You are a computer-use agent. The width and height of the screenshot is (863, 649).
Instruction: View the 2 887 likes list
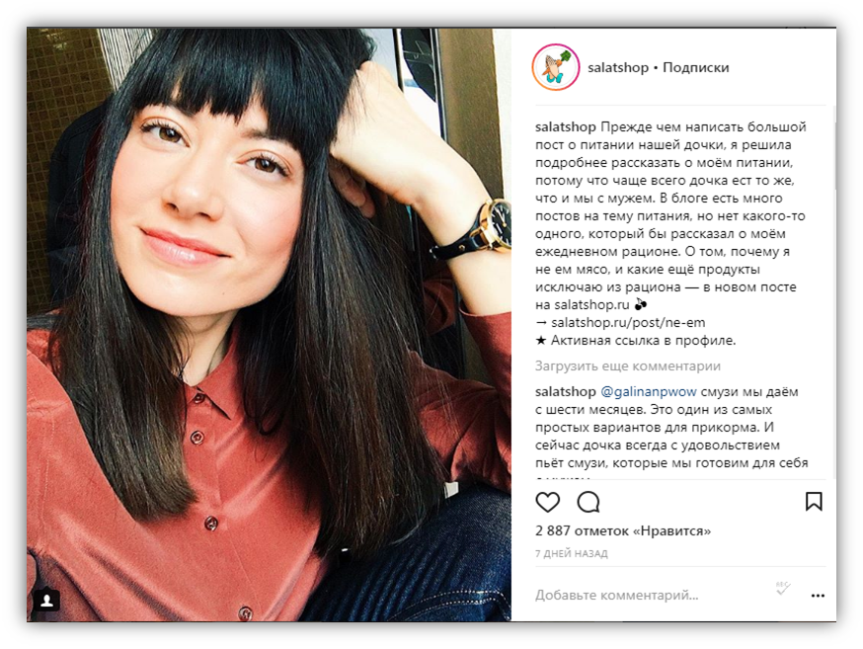coord(623,531)
